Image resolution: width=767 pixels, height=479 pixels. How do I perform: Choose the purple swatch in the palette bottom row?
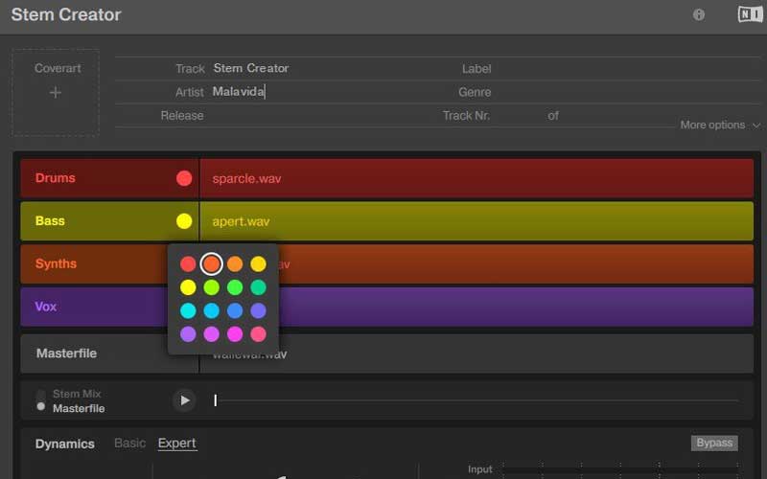188,334
